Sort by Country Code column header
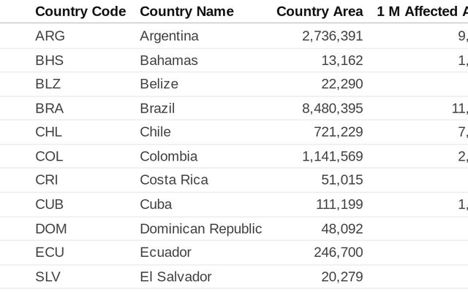 tap(80, 12)
